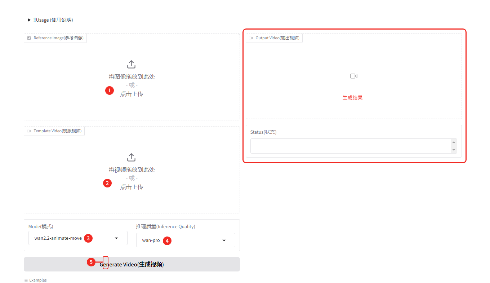Click the upload arrow icon in Reference Image area
This screenshot has width=490, height=283.
click(x=132, y=65)
